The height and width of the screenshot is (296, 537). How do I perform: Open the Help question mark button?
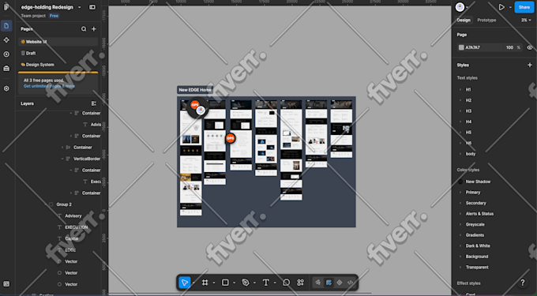pyautogui.click(x=522, y=283)
